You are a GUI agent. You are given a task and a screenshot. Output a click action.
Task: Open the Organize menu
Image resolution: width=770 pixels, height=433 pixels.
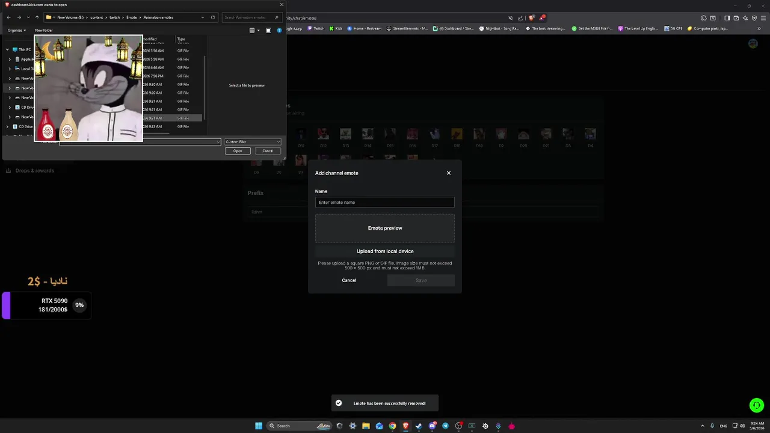(16, 30)
